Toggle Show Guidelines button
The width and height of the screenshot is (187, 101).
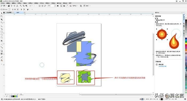pos(67,6)
